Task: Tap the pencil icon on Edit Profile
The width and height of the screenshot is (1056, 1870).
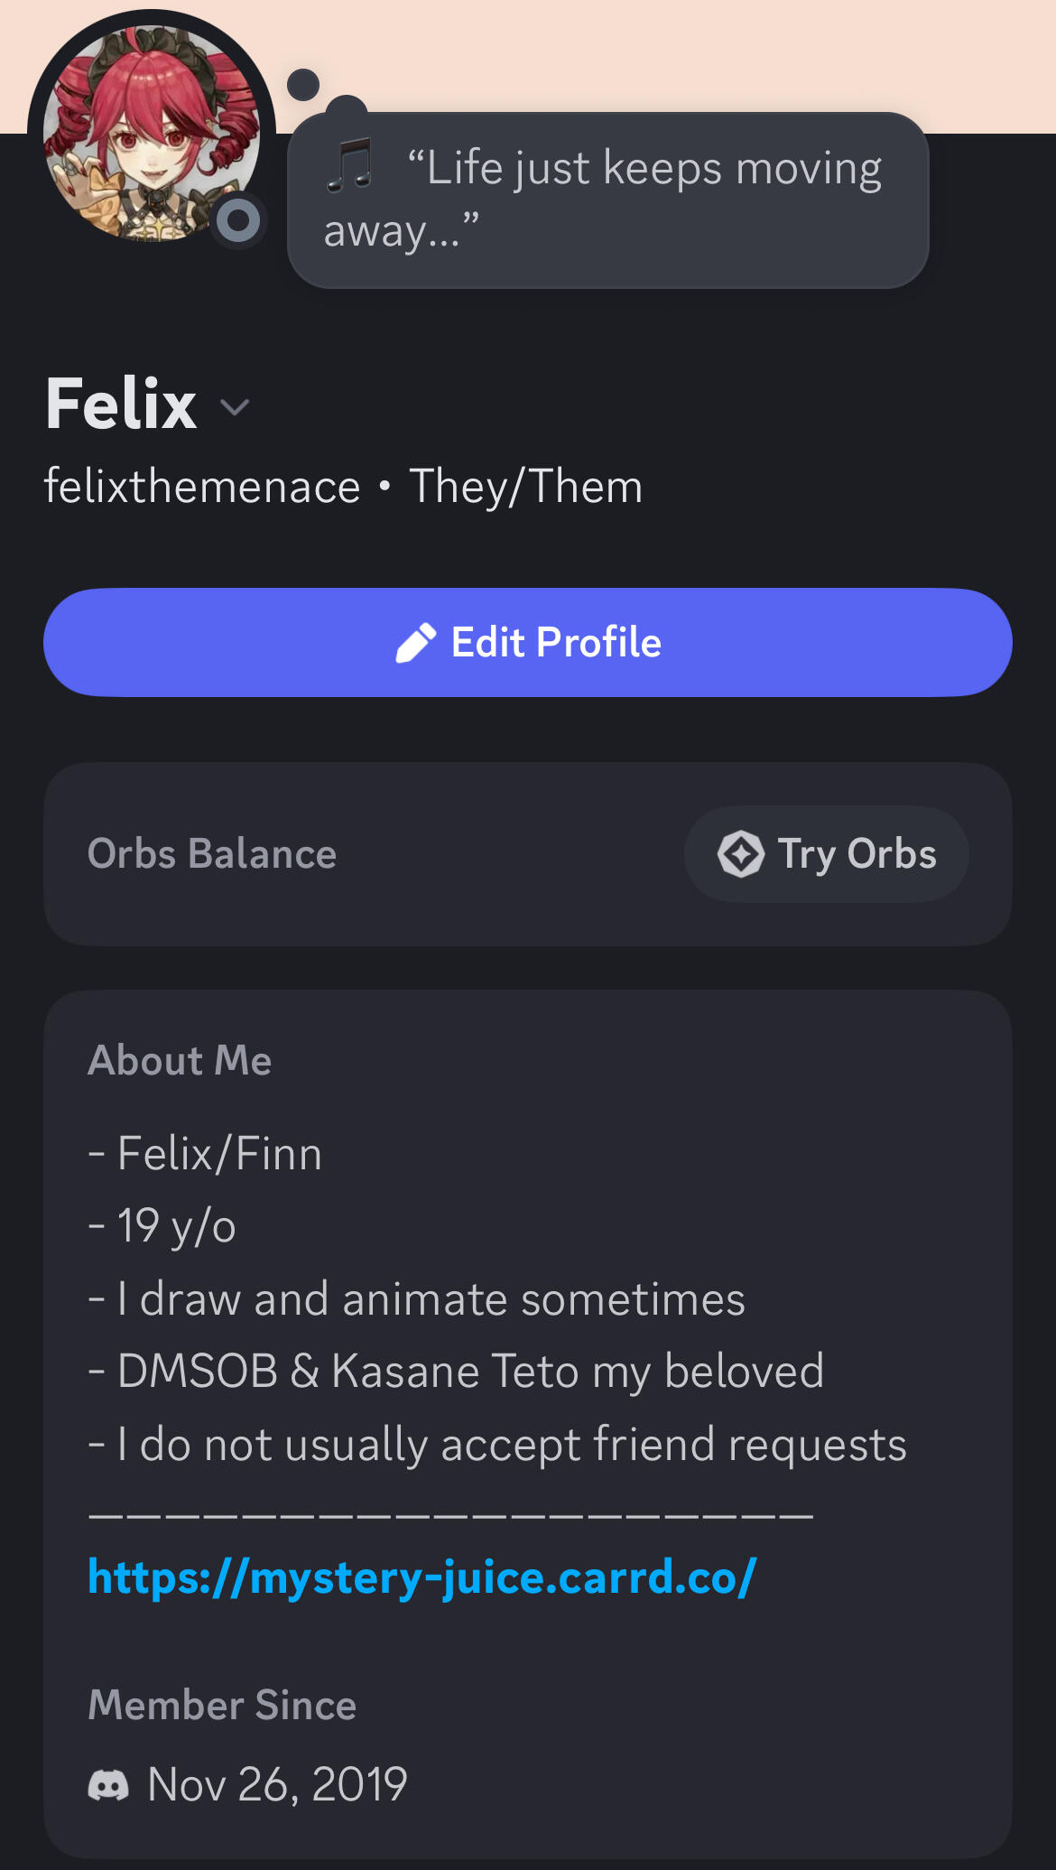Action: [416, 644]
